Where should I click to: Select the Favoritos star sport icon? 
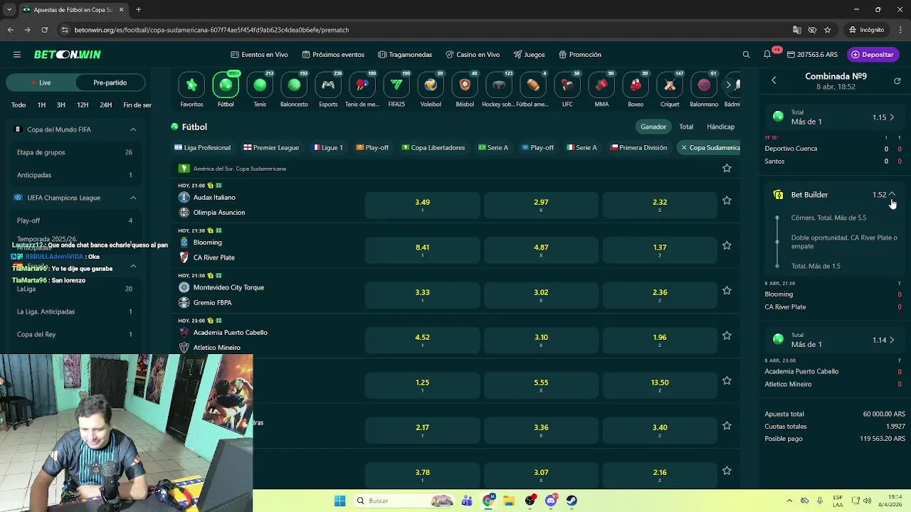click(191, 85)
